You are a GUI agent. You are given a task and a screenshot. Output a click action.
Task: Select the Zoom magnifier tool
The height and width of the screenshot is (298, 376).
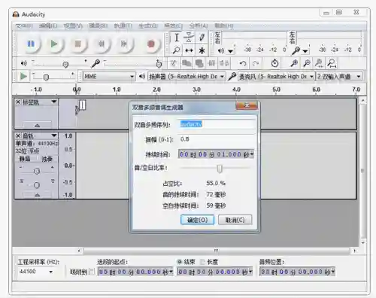177,50
